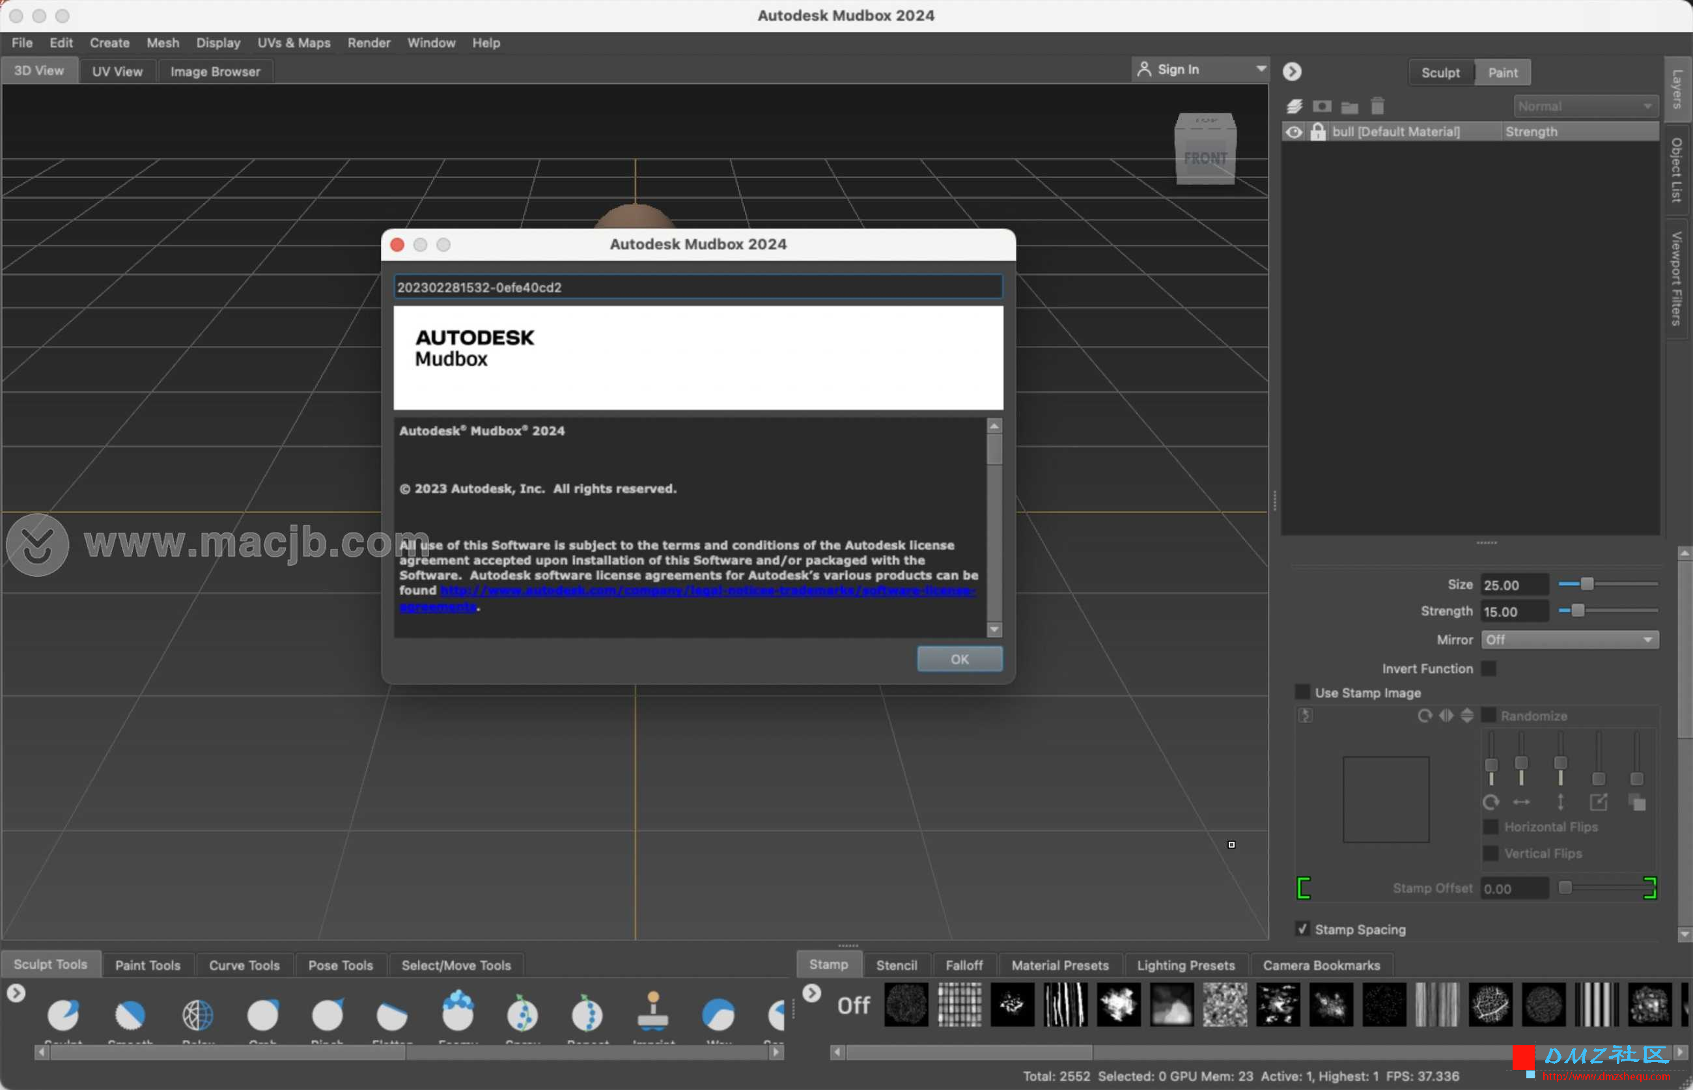Enable the Invert Function checkbox
Screen dimensions: 1693x1090
point(1489,668)
